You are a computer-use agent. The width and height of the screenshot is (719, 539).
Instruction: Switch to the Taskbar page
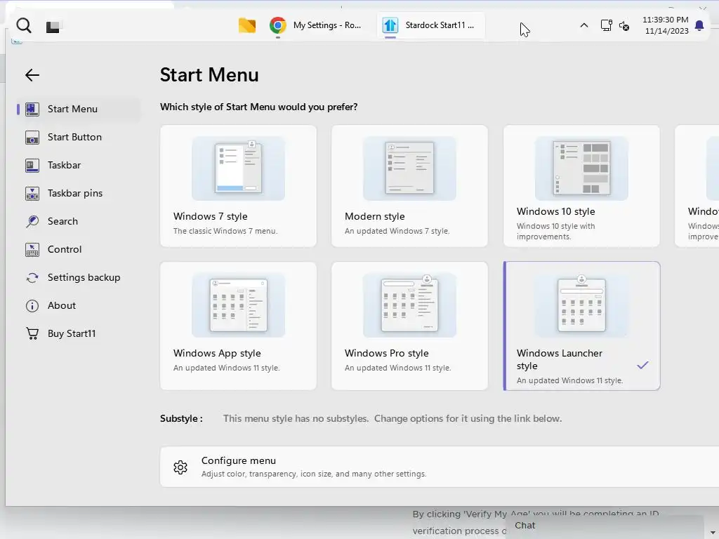coord(79,165)
